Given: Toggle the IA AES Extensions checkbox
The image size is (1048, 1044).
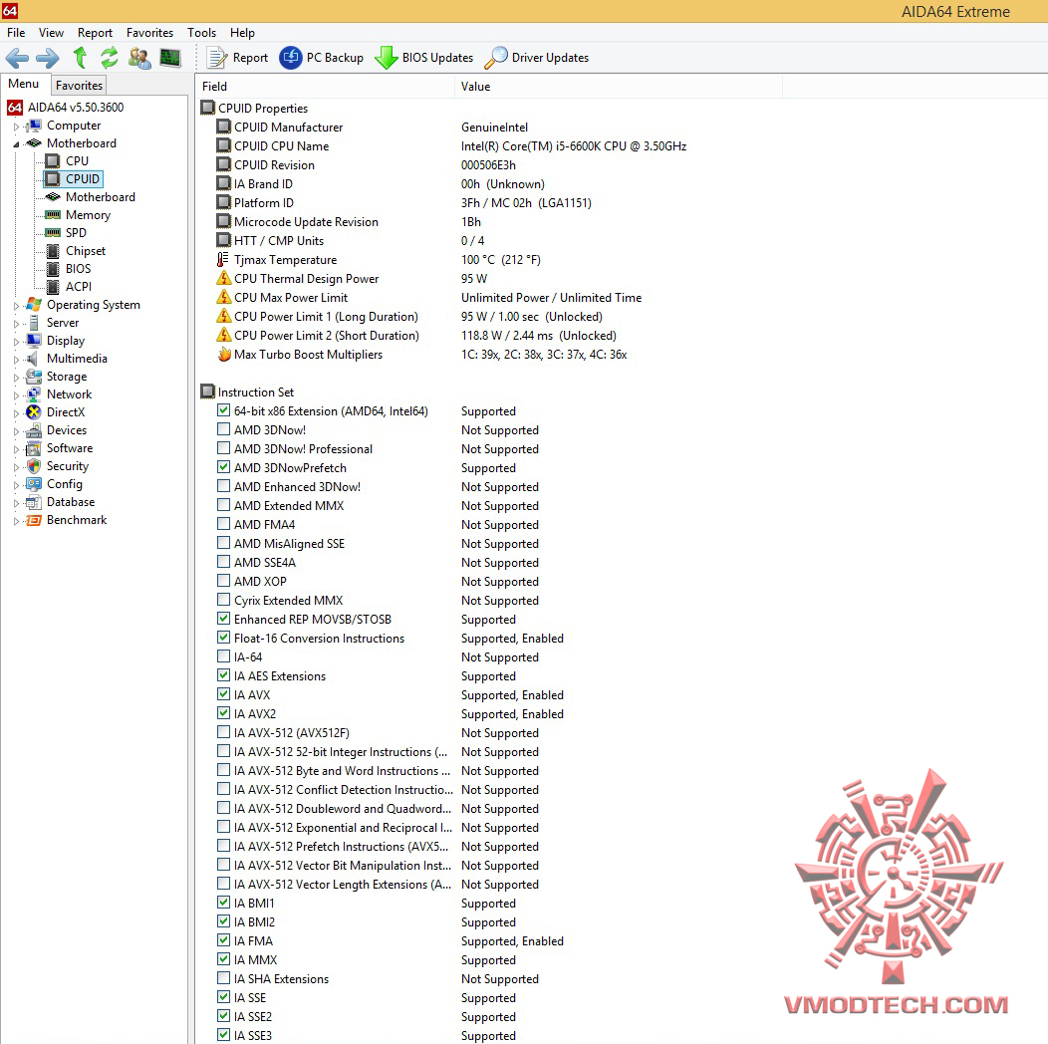Looking at the screenshot, I should click(x=224, y=675).
